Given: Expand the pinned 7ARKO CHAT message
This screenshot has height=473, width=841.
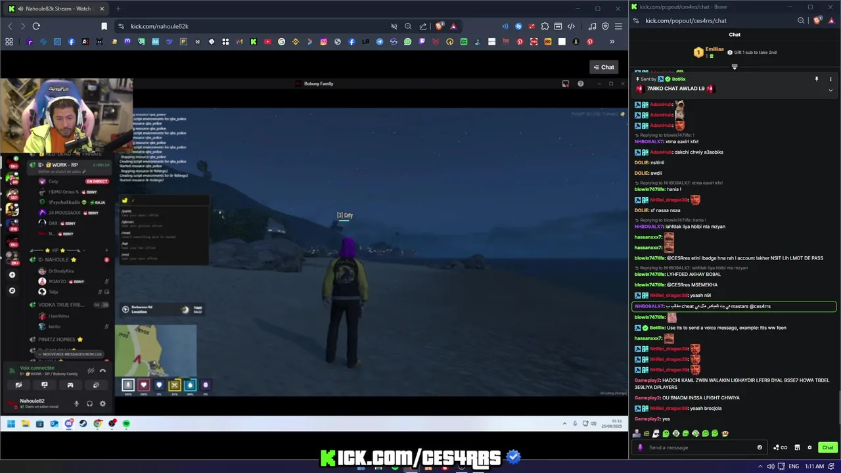Looking at the screenshot, I should click(830, 90).
